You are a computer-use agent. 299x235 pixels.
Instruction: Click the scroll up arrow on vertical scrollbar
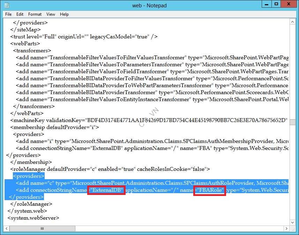(x=292, y=22)
